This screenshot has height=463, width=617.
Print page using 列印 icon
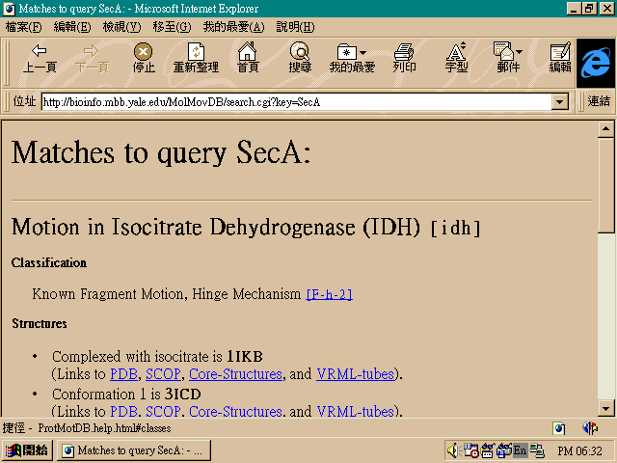[404, 58]
